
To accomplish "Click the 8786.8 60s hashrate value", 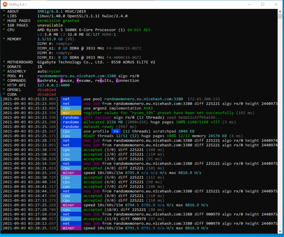I will [x=148, y=205].
